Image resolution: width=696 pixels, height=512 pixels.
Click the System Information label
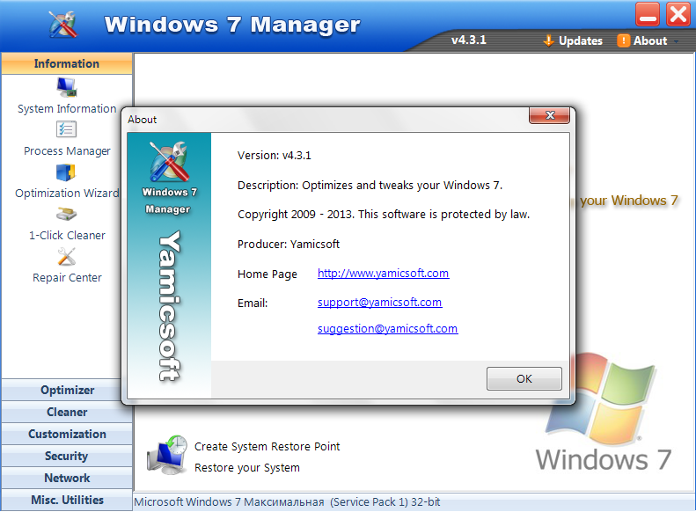click(67, 109)
